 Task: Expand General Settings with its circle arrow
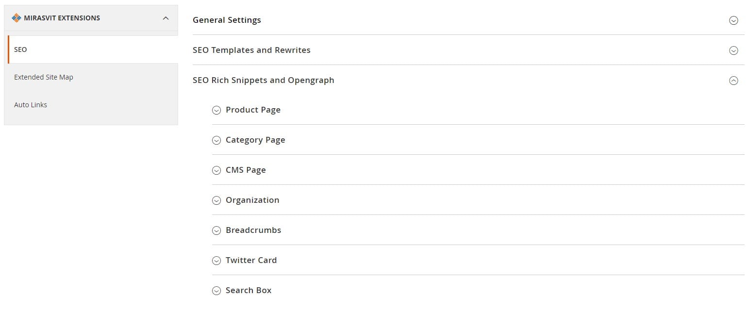point(733,20)
